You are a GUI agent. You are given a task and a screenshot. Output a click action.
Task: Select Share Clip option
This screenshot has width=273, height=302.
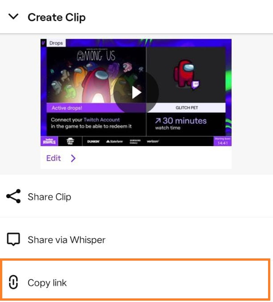(x=137, y=196)
